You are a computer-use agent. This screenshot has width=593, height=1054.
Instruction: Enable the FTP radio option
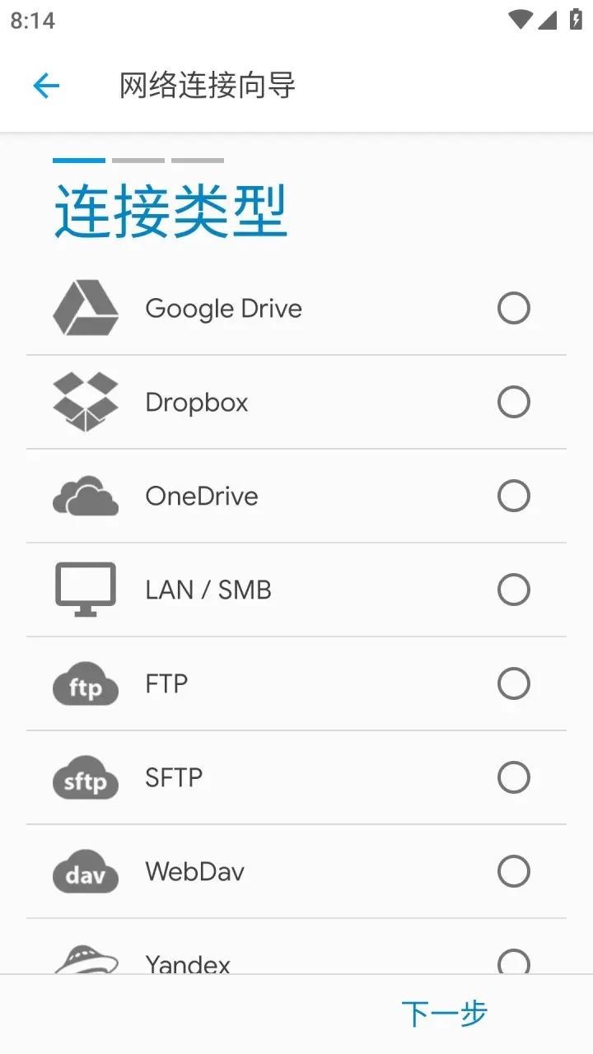click(514, 683)
